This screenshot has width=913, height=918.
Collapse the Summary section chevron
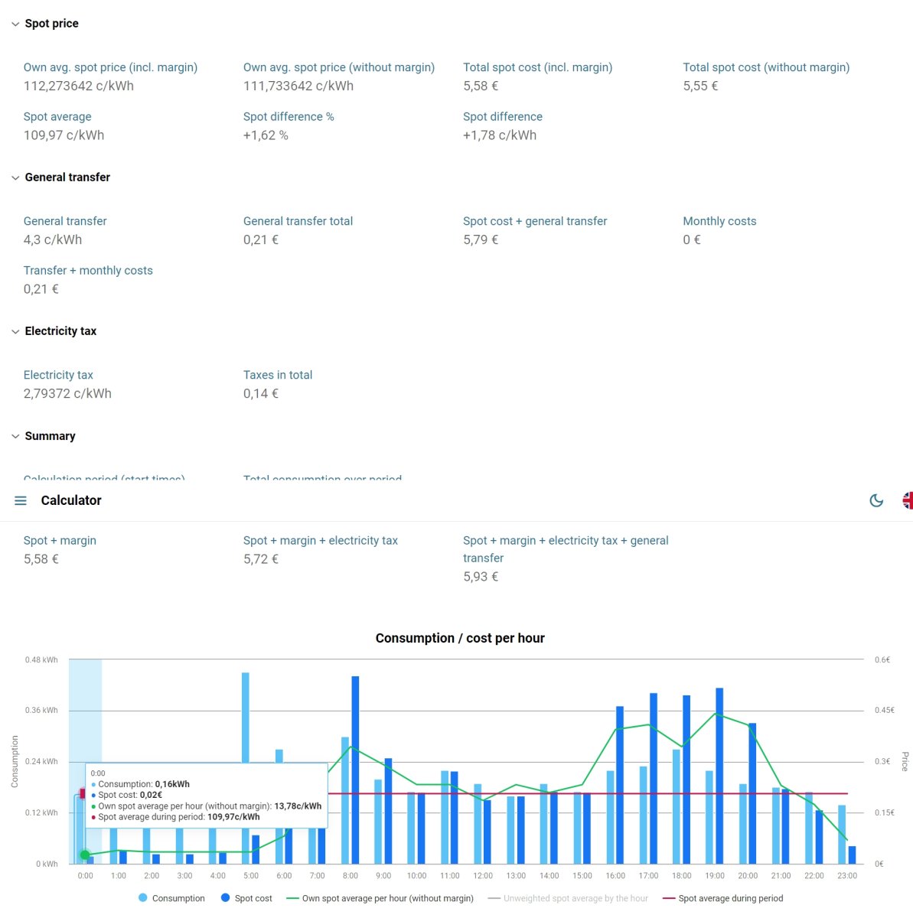coord(15,436)
